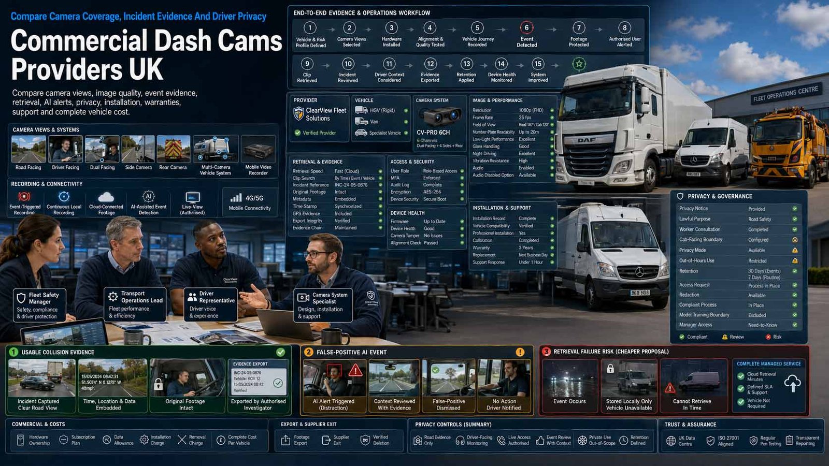
Task: Click the Transport Operations Lead gear icon
Action: click(x=113, y=297)
